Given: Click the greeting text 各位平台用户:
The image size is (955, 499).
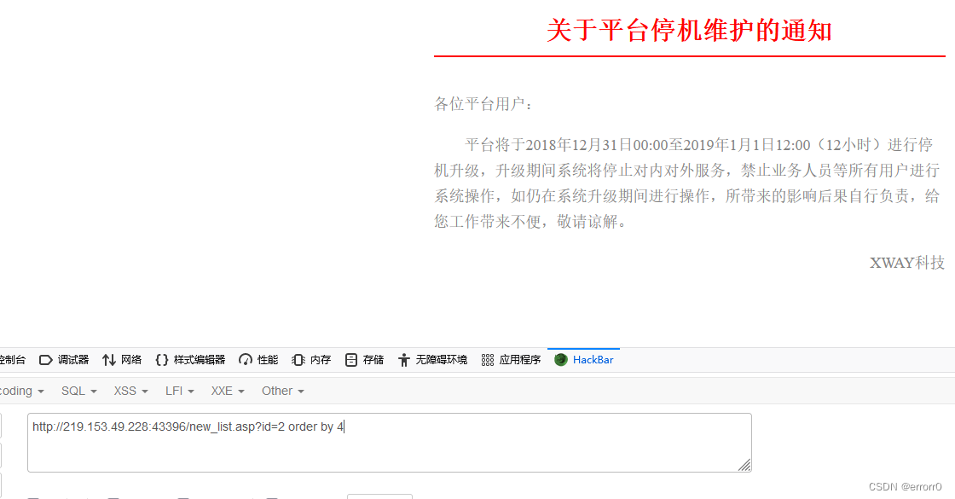Looking at the screenshot, I should point(483,104).
